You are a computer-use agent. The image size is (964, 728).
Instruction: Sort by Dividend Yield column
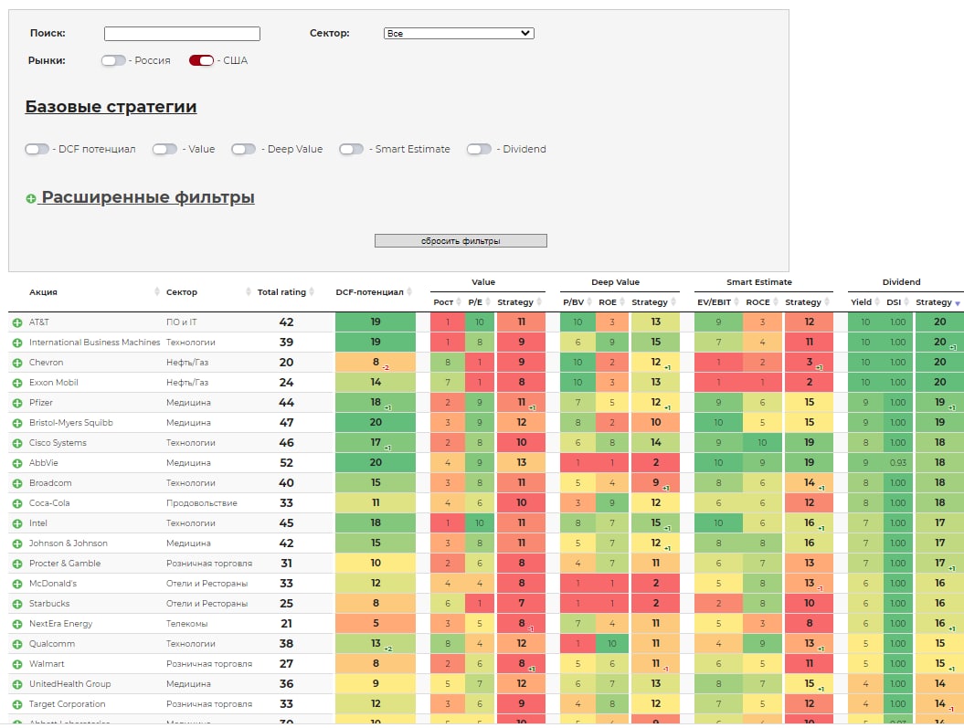pyautogui.click(x=865, y=301)
